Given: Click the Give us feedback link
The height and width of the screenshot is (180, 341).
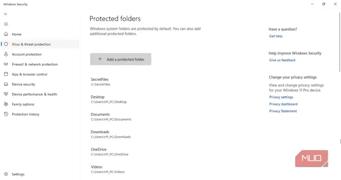Looking at the screenshot, I should click(282, 60).
